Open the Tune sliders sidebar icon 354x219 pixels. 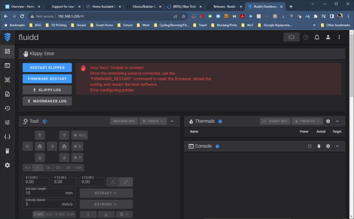(7, 122)
